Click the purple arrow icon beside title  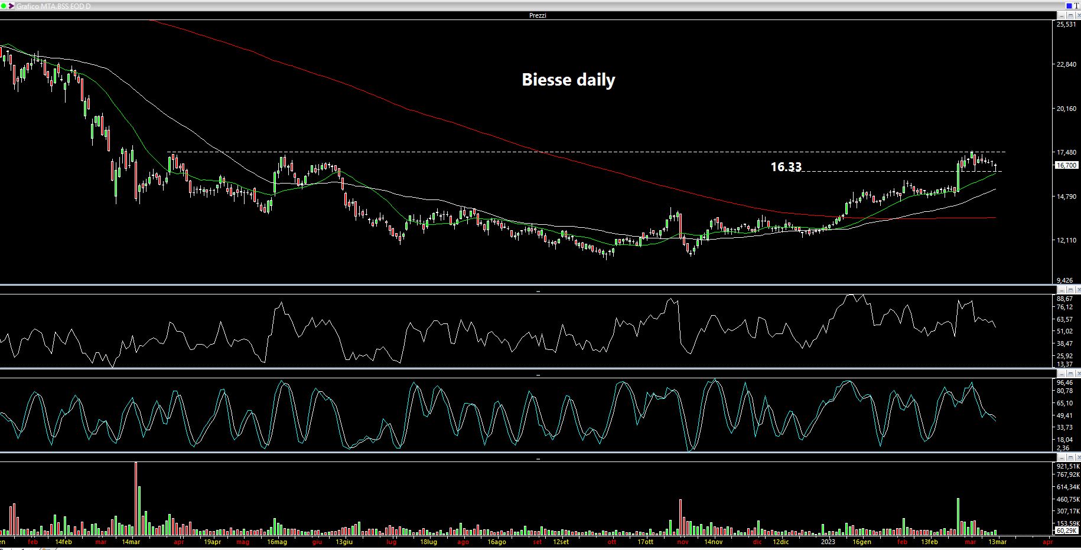click(11, 6)
